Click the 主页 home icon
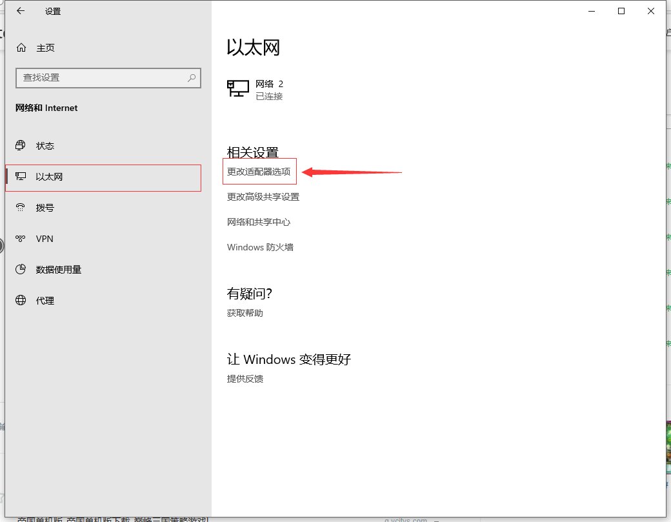671x522 pixels. 21,47
